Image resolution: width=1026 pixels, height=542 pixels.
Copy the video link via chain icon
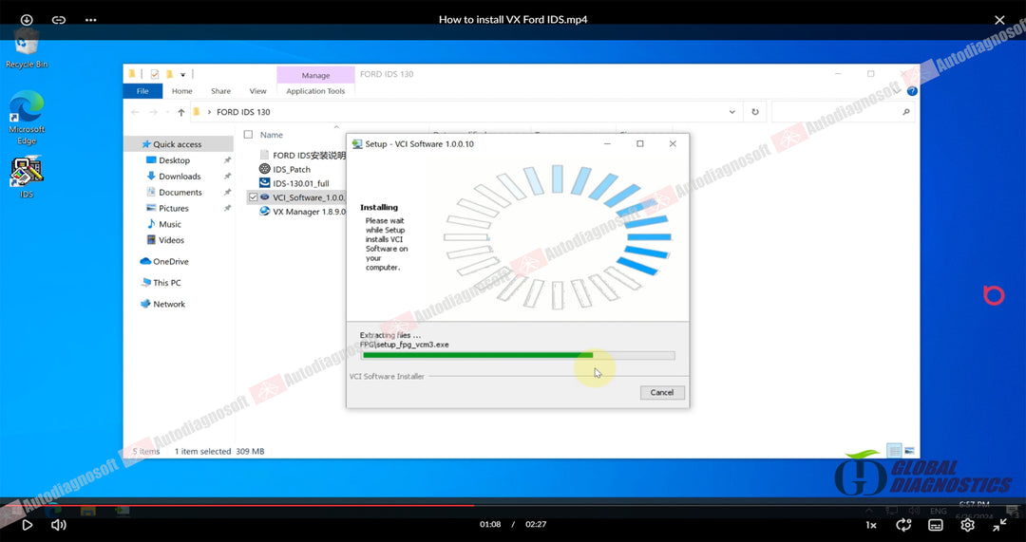pyautogui.click(x=59, y=20)
